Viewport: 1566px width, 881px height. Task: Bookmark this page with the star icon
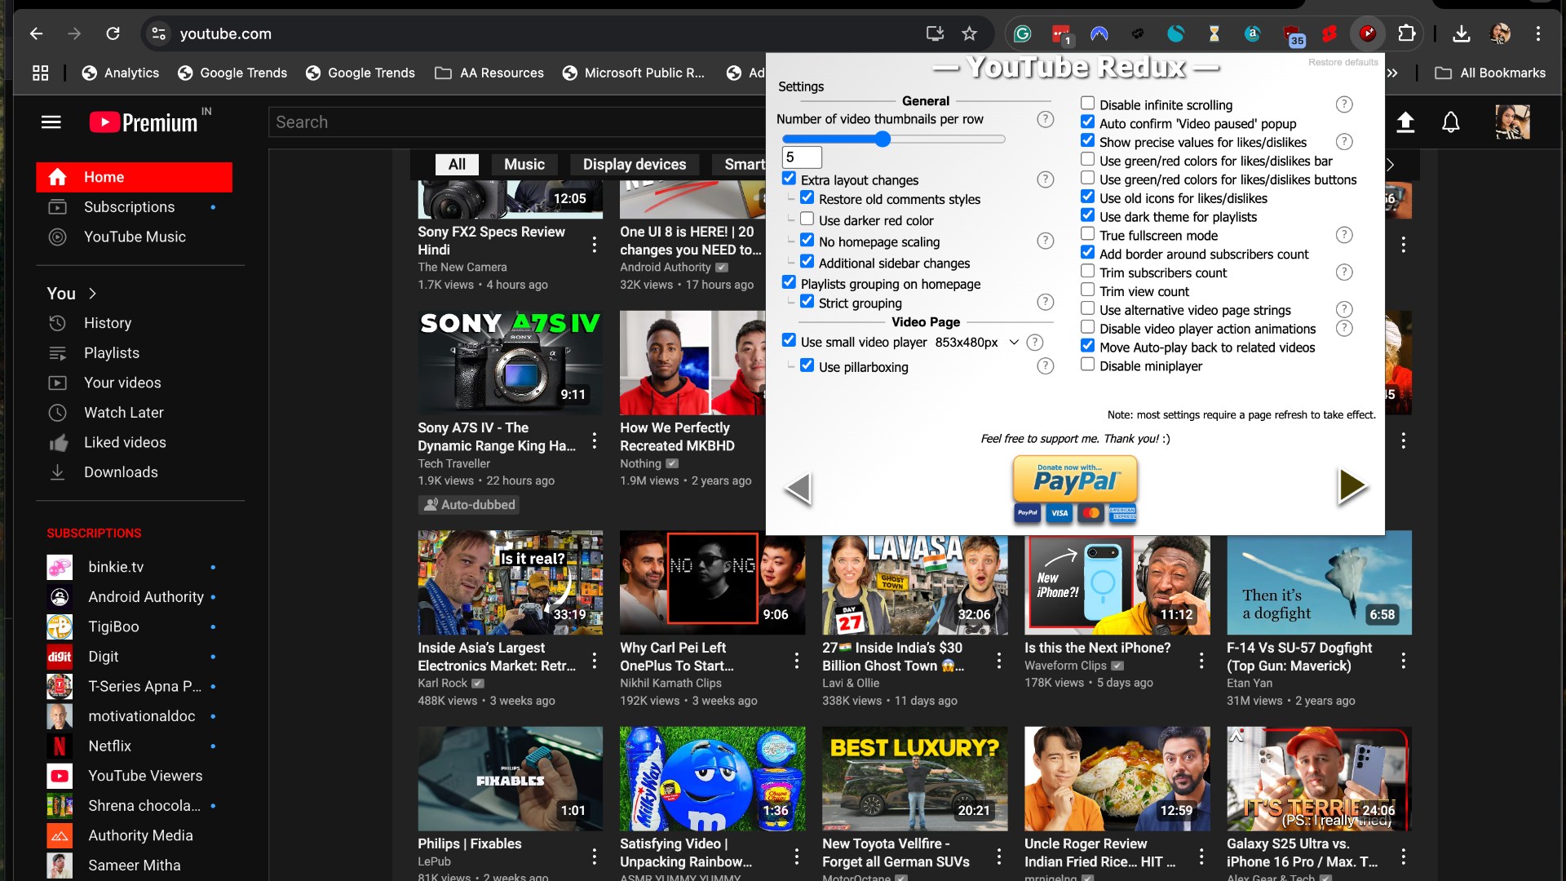point(969,33)
